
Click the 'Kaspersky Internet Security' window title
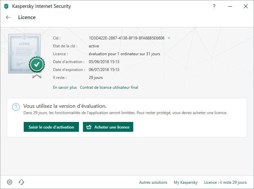pyautogui.click(x=41, y=6)
